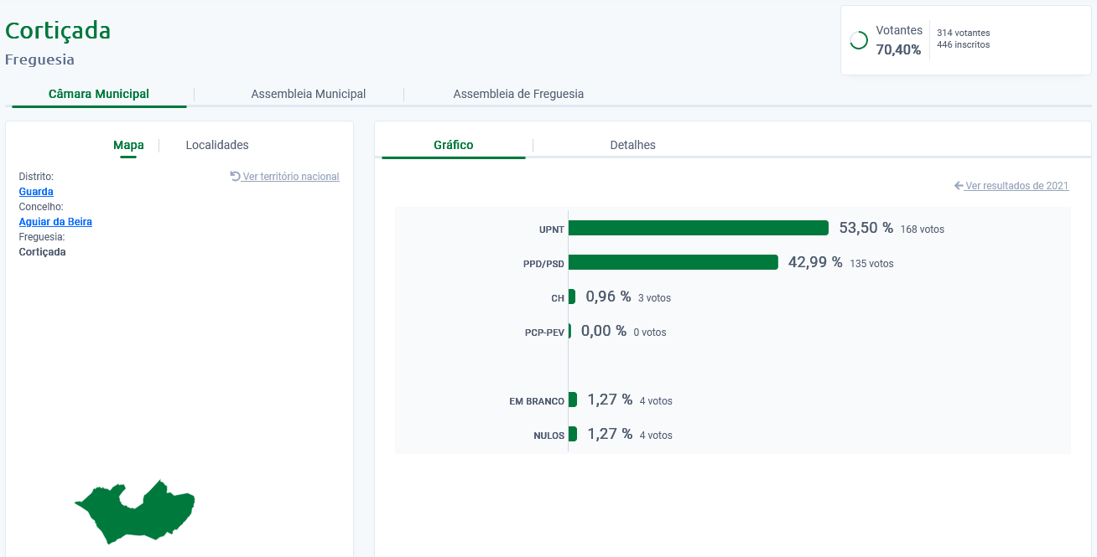Click the CH party result bar
This screenshot has height=557, width=1097.
pos(572,297)
